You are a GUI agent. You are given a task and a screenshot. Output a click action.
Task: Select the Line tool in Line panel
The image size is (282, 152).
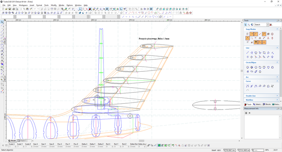tap(248, 53)
